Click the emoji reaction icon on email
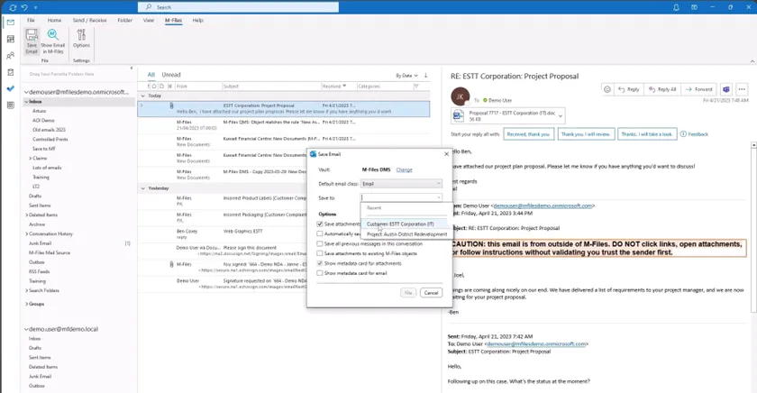 pos(607,89)
